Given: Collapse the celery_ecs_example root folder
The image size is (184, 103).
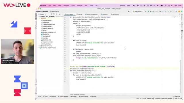Looking at the screenshot, I should pyautogui.click(x=38, y=17).
